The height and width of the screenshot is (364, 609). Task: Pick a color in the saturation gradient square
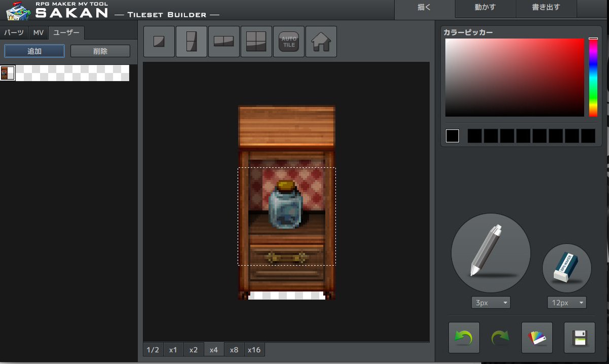pos(515,78)
